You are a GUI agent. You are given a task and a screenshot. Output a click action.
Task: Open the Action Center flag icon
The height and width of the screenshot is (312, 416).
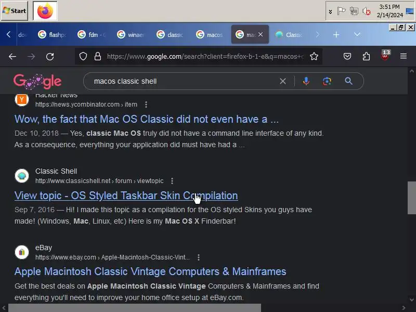[341, 11]
